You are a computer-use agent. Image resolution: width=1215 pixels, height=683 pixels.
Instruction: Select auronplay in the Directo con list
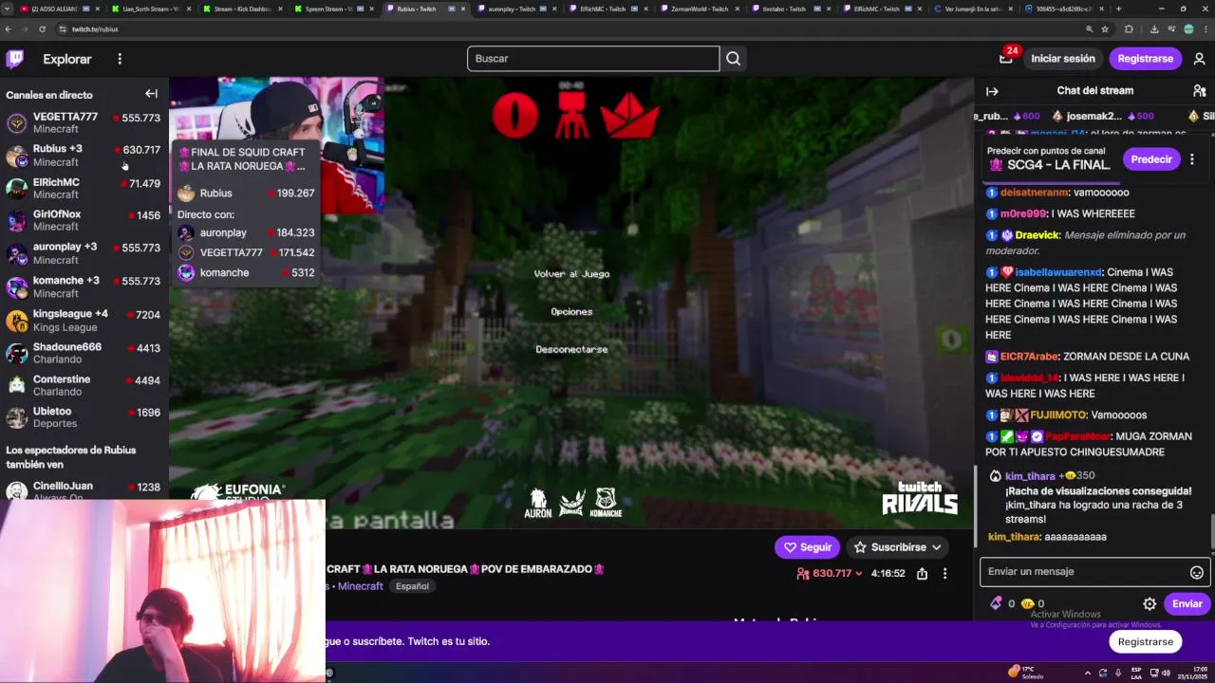tap(245, 232)
